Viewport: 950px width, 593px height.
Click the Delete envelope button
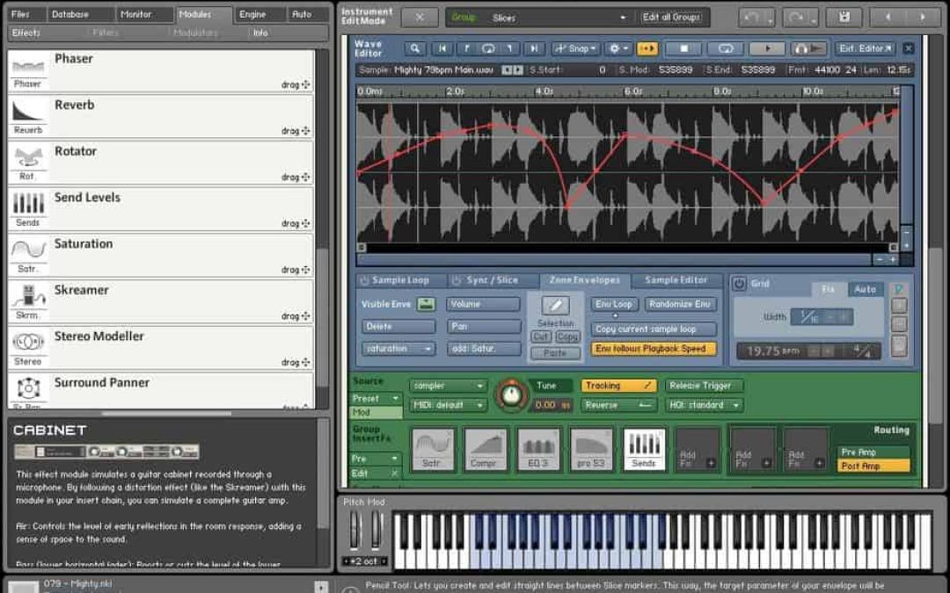tap(398, 327)
